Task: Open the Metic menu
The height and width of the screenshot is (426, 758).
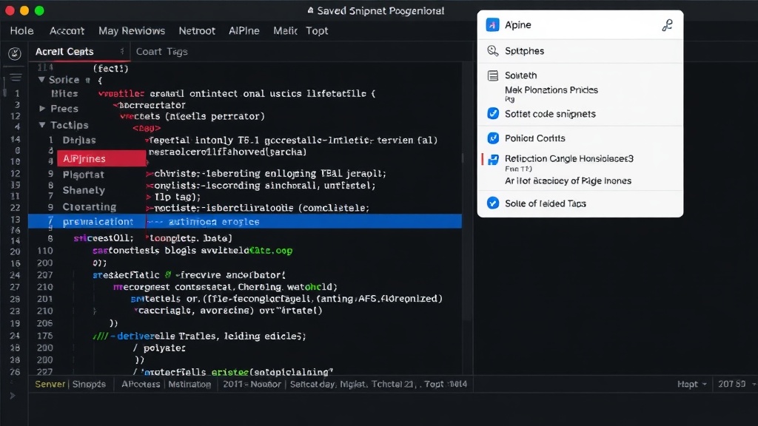Action: click(x=285, y=30)
